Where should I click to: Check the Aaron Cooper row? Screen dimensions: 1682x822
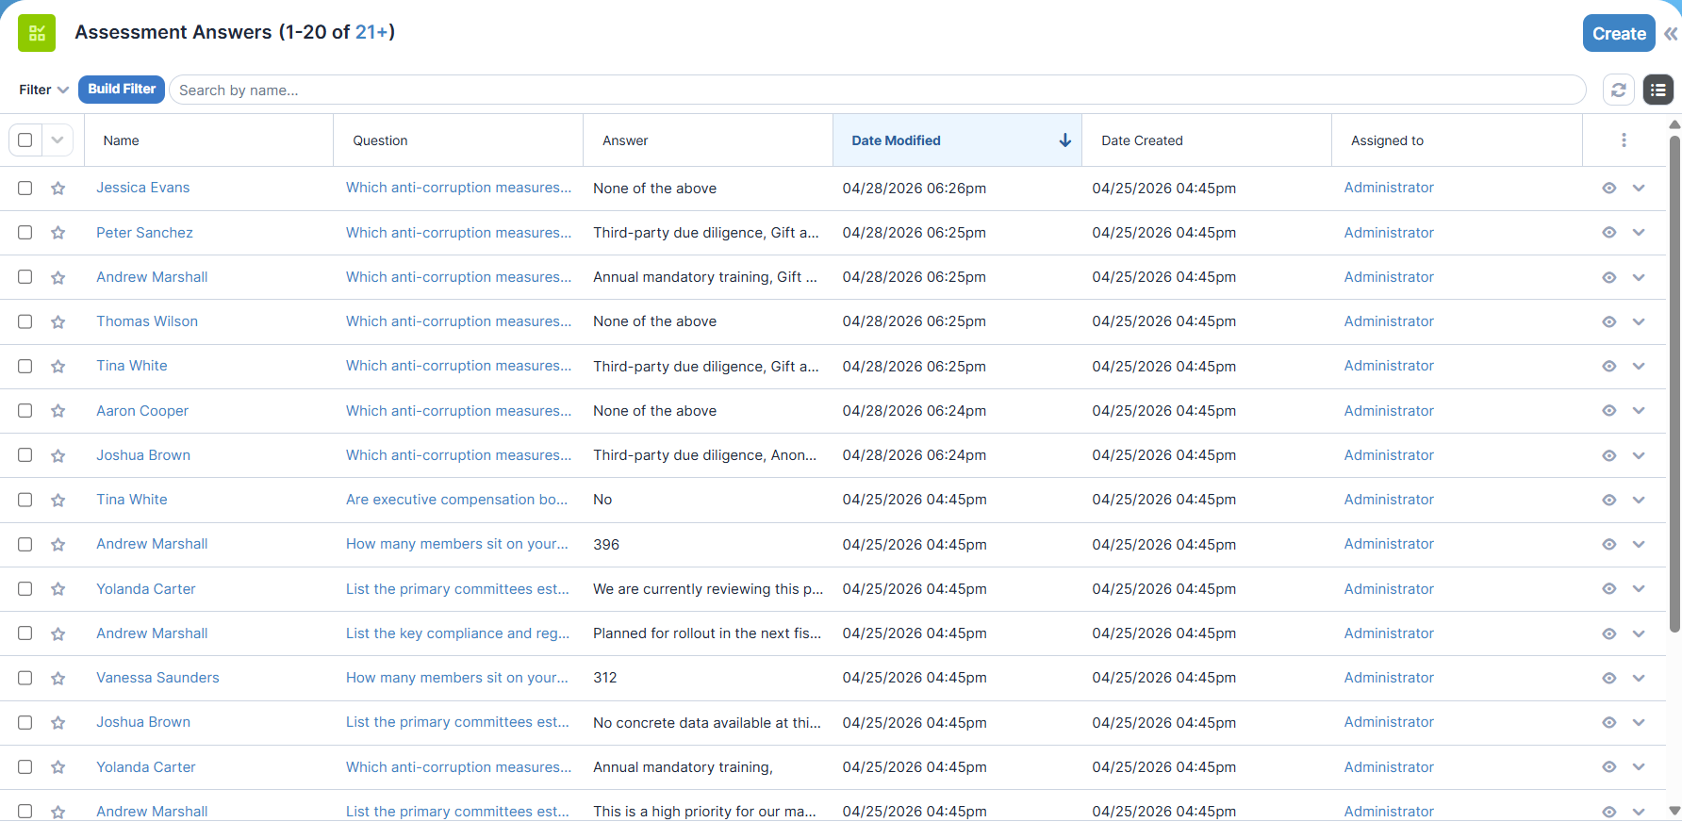[x=25, y=411]
